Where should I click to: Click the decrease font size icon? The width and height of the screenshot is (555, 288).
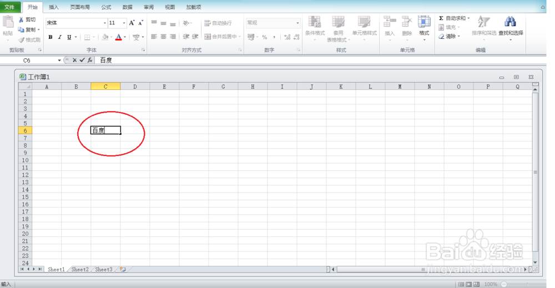(x=140, y=23)
